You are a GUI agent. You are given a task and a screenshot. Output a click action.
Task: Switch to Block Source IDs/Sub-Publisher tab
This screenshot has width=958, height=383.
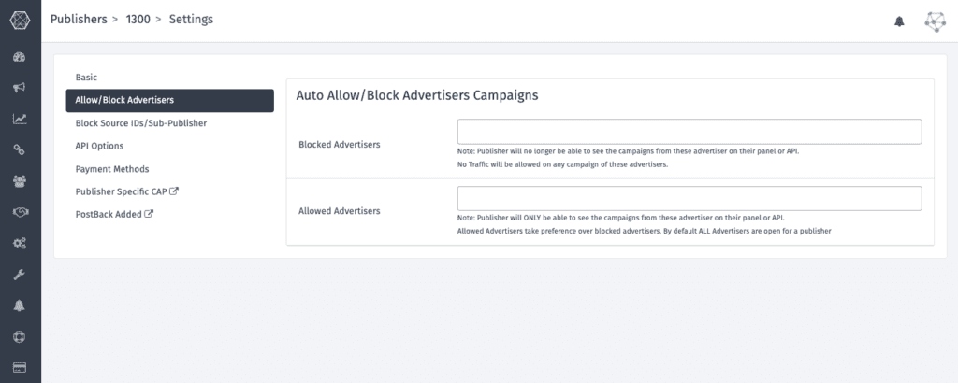pos(140,122)
